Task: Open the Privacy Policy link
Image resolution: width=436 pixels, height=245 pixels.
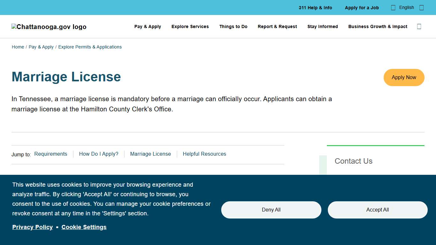Action: (32, 227)
